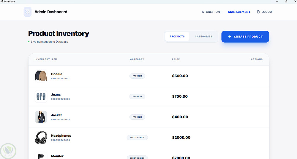297x159 pixels.
Task: Click the Jacket product name
Action: (x=56, y=115)
